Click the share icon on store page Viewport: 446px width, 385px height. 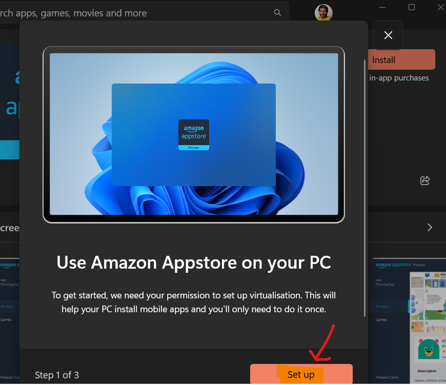click(425, 180)
